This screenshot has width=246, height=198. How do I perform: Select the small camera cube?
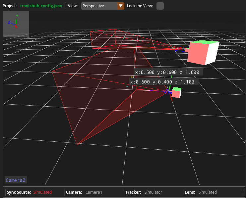click(176, 93)
